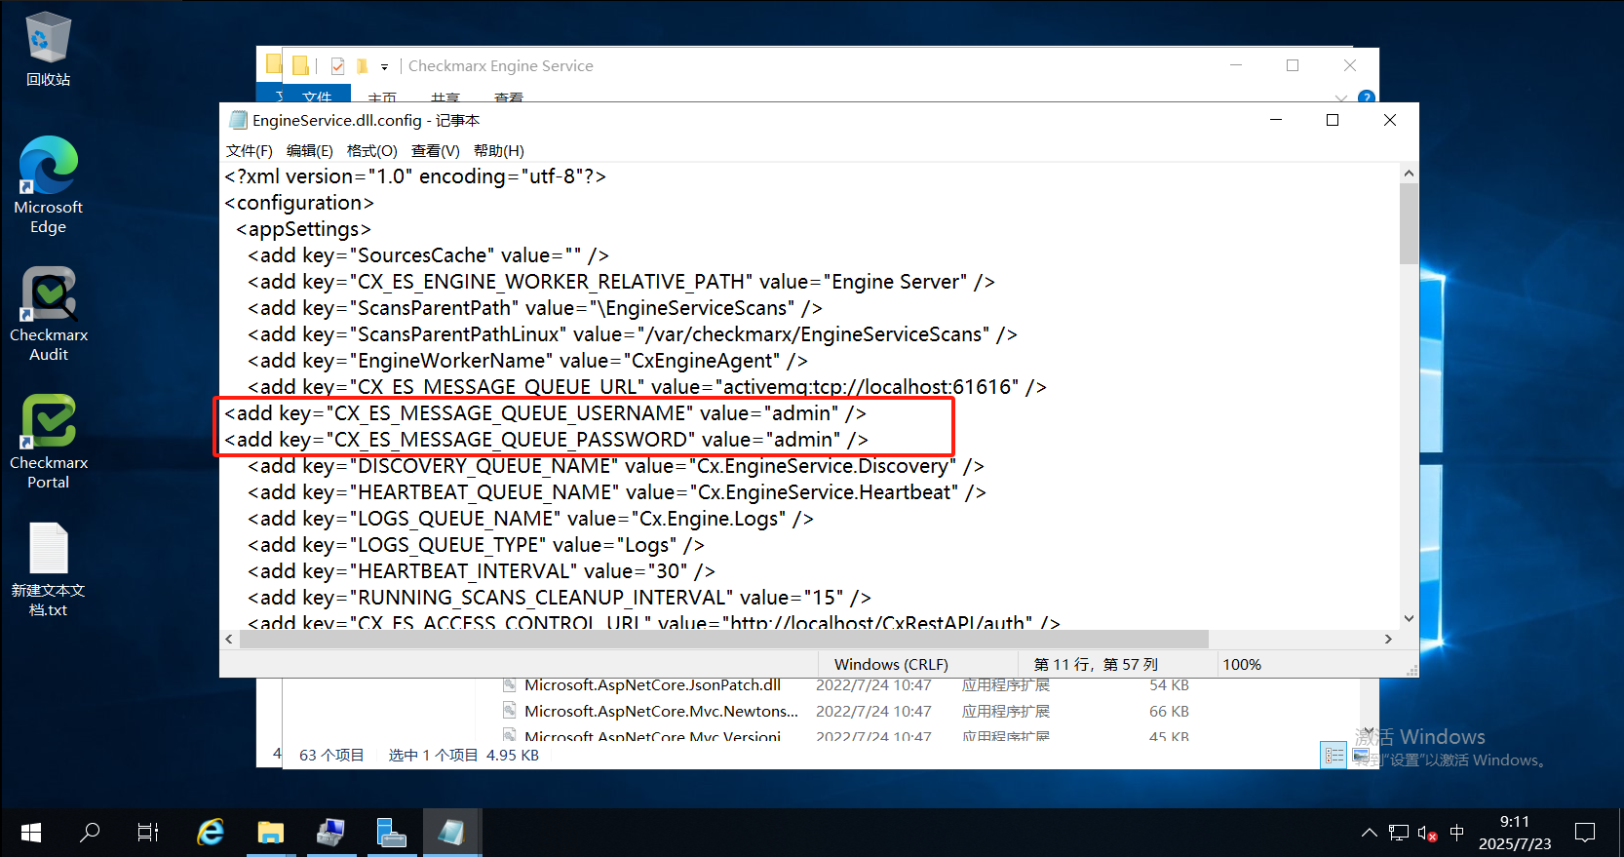Open the 查看(V) menu in Notepad

pyautogui.click(x=435, y=150)
